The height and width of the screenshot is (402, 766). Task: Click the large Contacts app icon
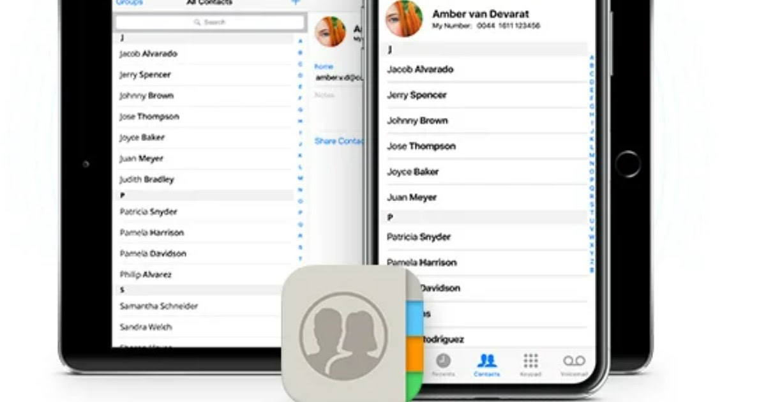click(x=353, y=333)
